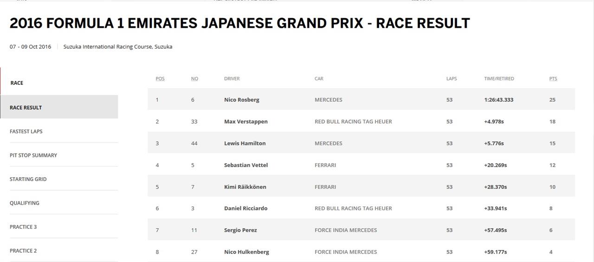Open Kimi Räikkönen driver link
The image size is (594, 262).
pos(245,187)
